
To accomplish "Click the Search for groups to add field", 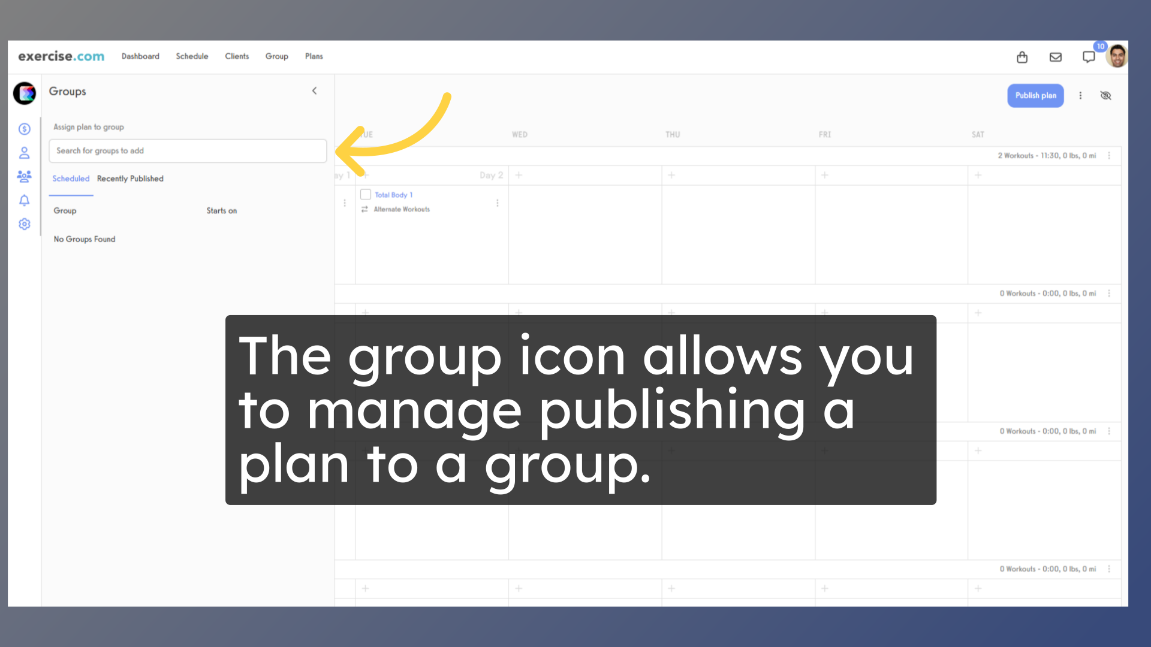I will (x=188, y=150).
